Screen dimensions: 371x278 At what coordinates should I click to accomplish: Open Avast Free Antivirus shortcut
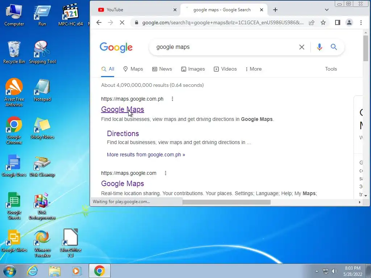coord(14,93)
